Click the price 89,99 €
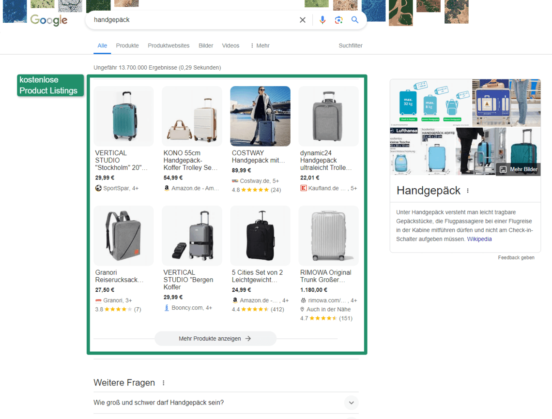This screenshot has width=552, height=419. pos(241,170)
